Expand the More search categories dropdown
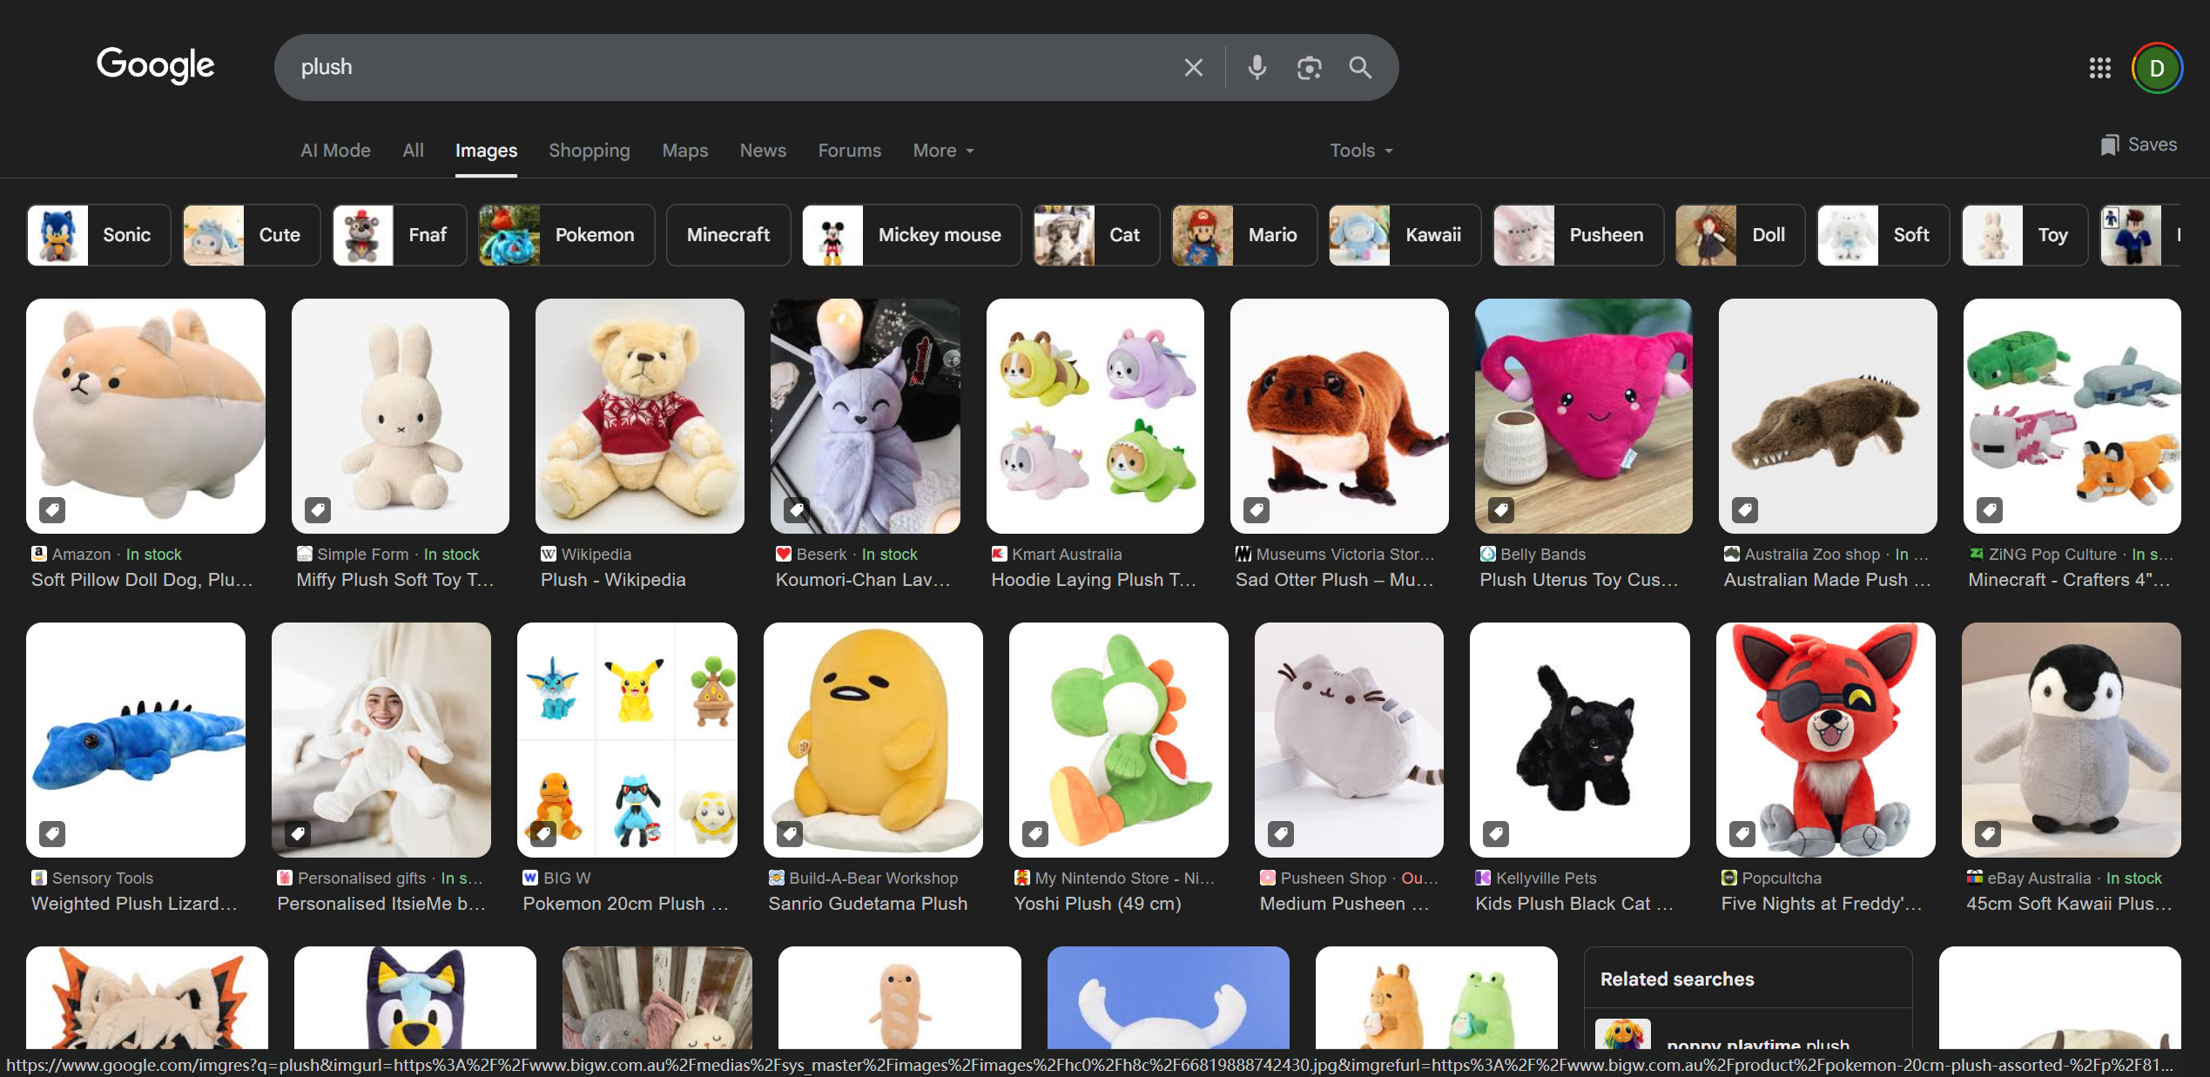Viewport: 2210px width, 1077px height. (x=943, y=151)
